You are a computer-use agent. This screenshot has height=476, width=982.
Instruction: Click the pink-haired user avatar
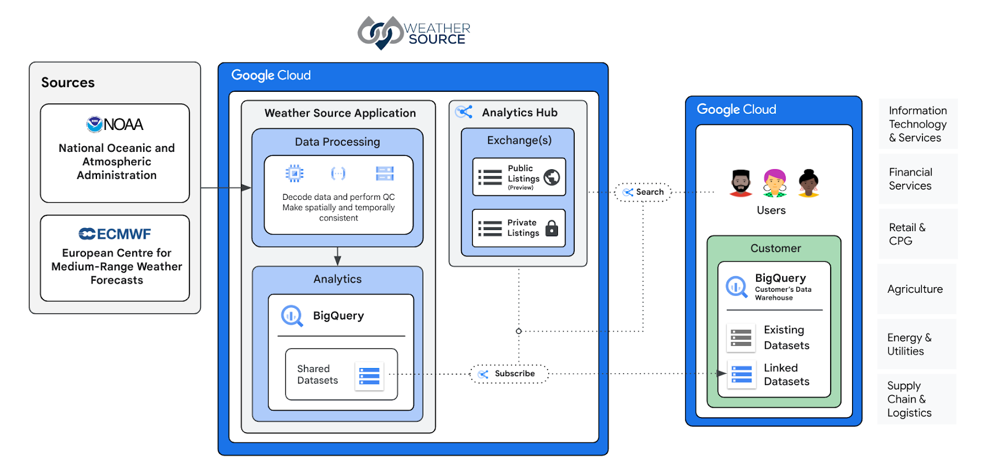[x=775, y=183]
